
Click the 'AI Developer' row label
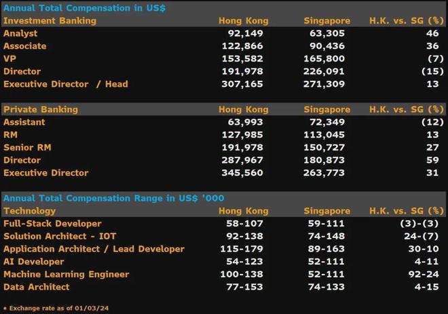[34, 262]
